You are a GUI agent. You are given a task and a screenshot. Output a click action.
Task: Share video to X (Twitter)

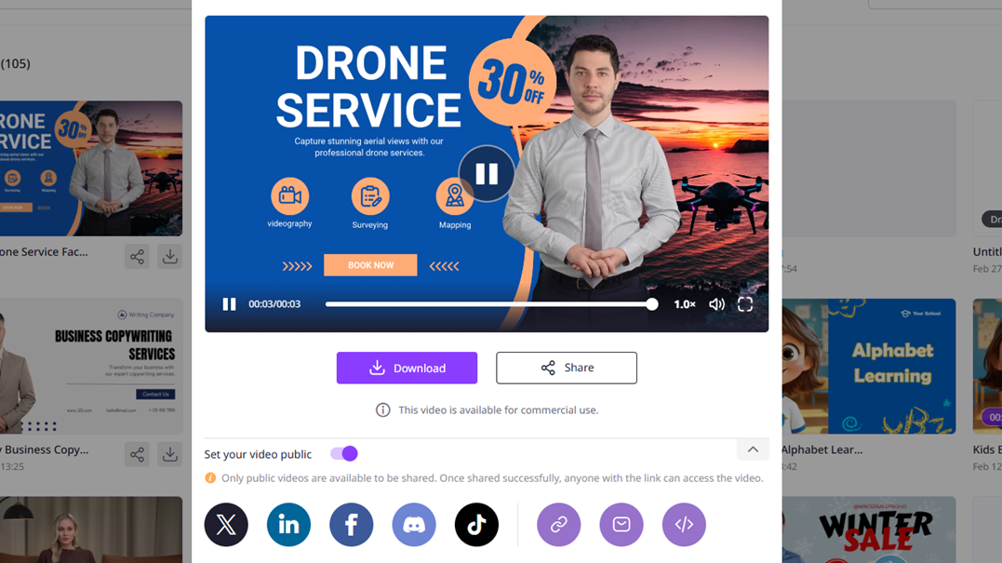pyautogui.click(x=226, y=525)
